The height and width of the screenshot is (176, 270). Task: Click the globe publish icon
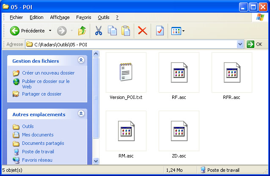tap(16, 82)
